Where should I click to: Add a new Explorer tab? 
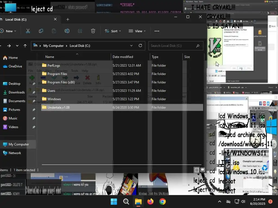68,19
